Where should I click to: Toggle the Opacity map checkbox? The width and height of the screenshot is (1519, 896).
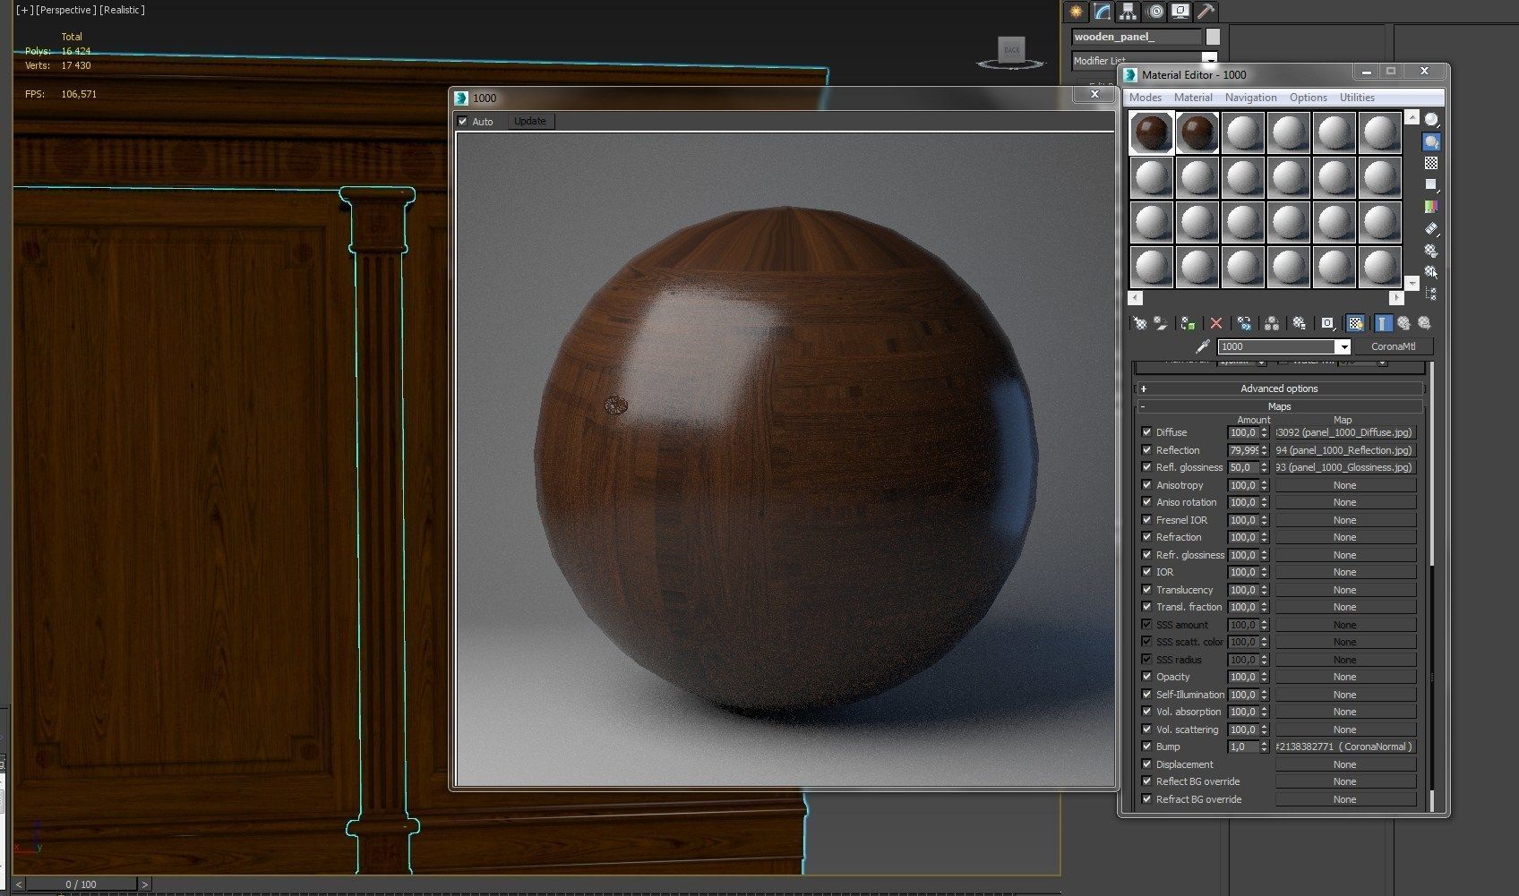pyautogui.click(x=1146, y=677)
